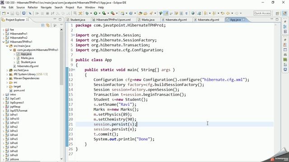Expand the Maven Dependencies node
The width and height of the screenshot is (289, 162).
[7, 78]
